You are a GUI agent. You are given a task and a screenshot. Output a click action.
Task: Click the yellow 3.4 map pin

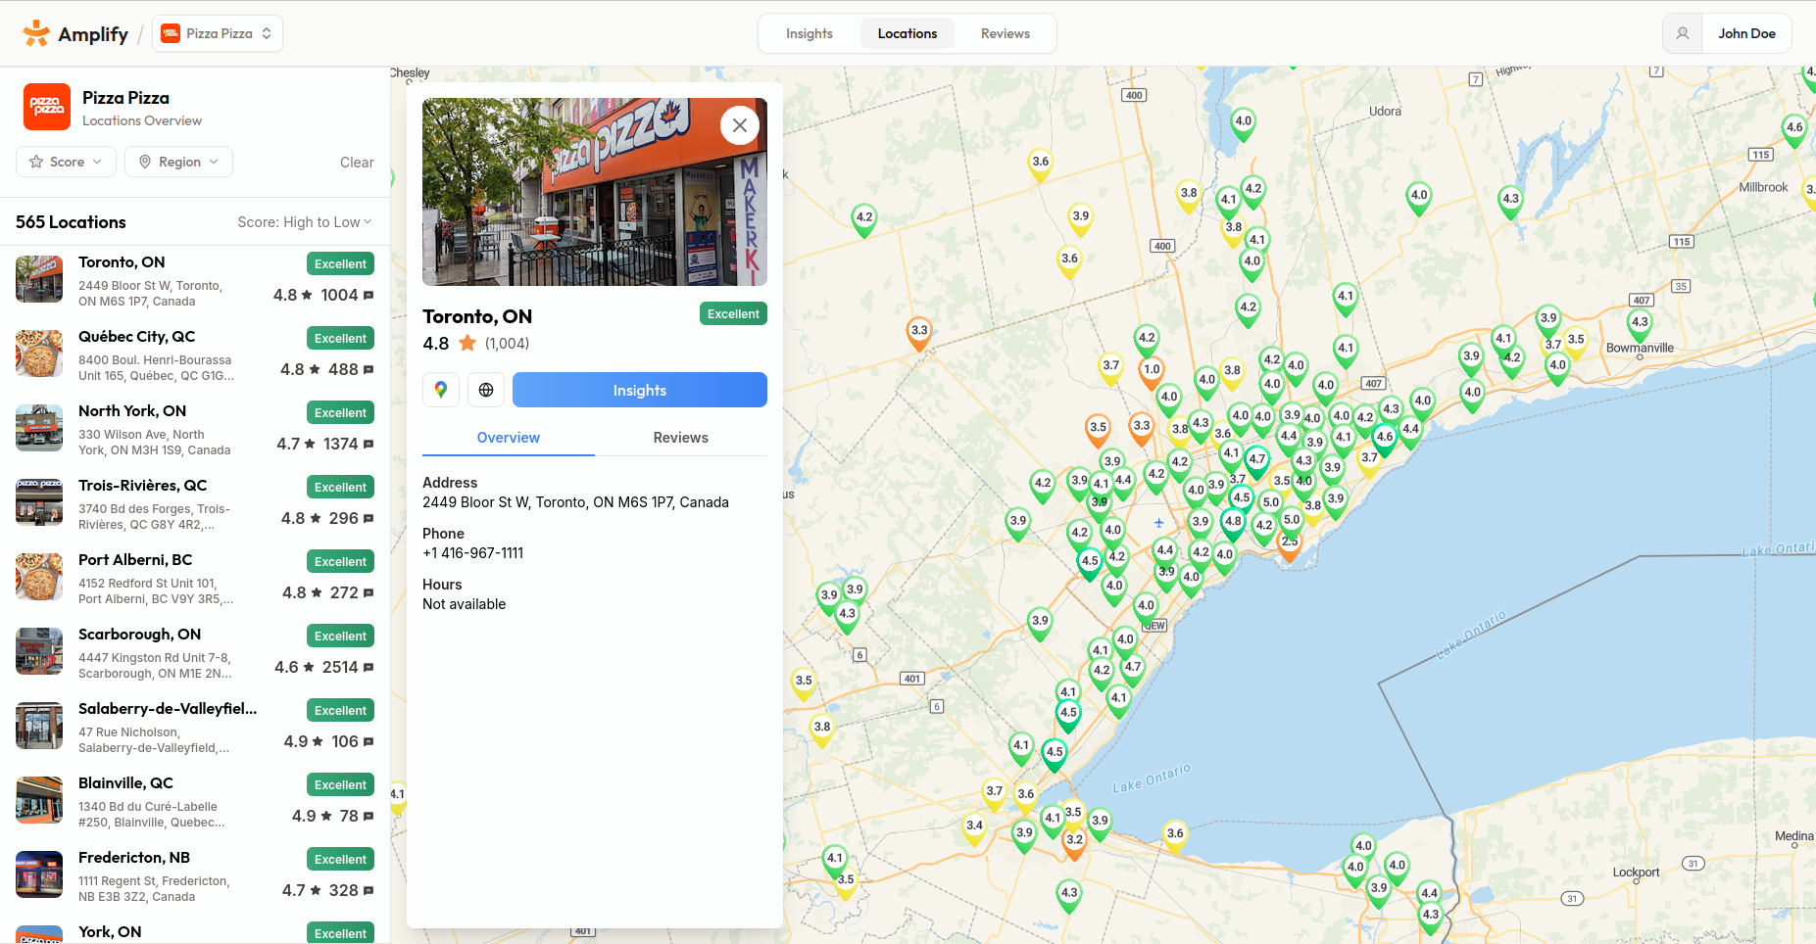click(974, 826)
